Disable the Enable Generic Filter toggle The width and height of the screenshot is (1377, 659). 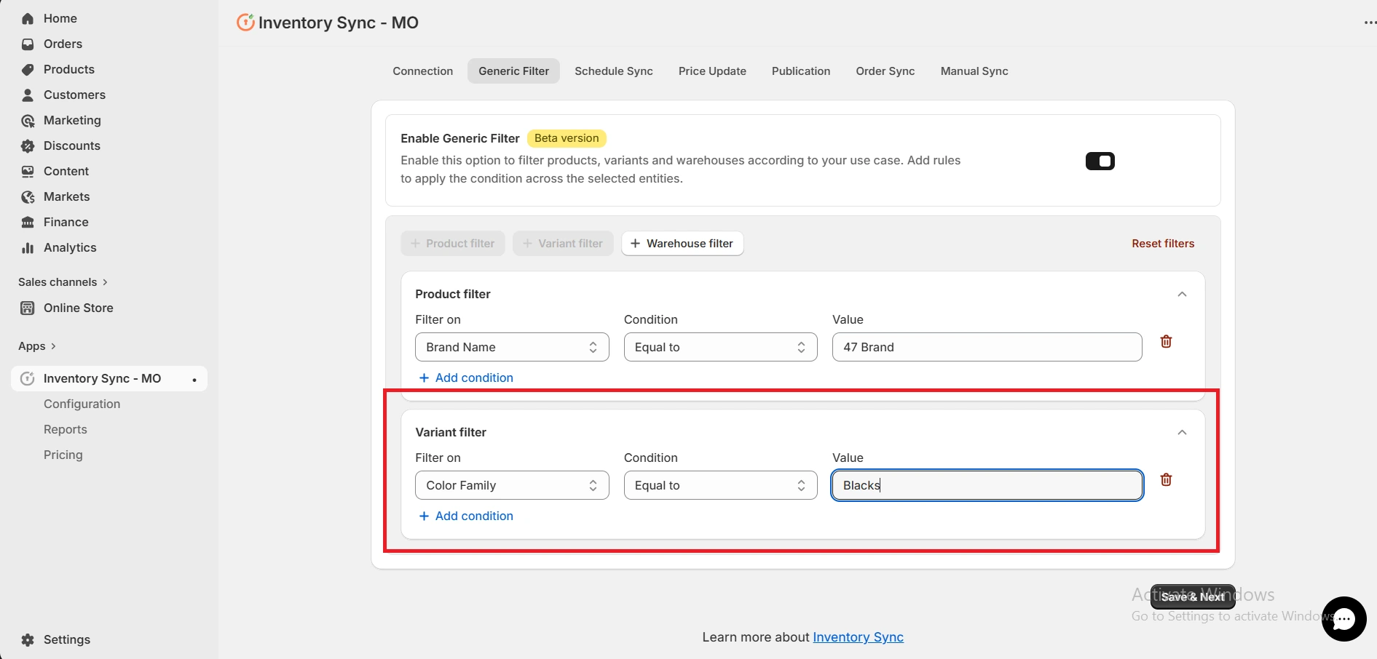[x=1100, y=161]
